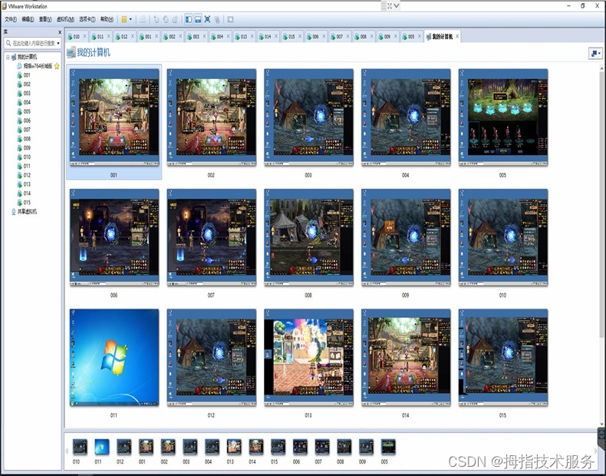
Task: Click the send Ctrl+Alt+Del toolbar icon
Action: pos(143,19)
